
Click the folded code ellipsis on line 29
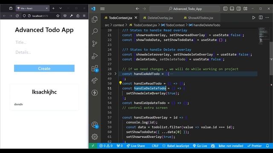171,74
